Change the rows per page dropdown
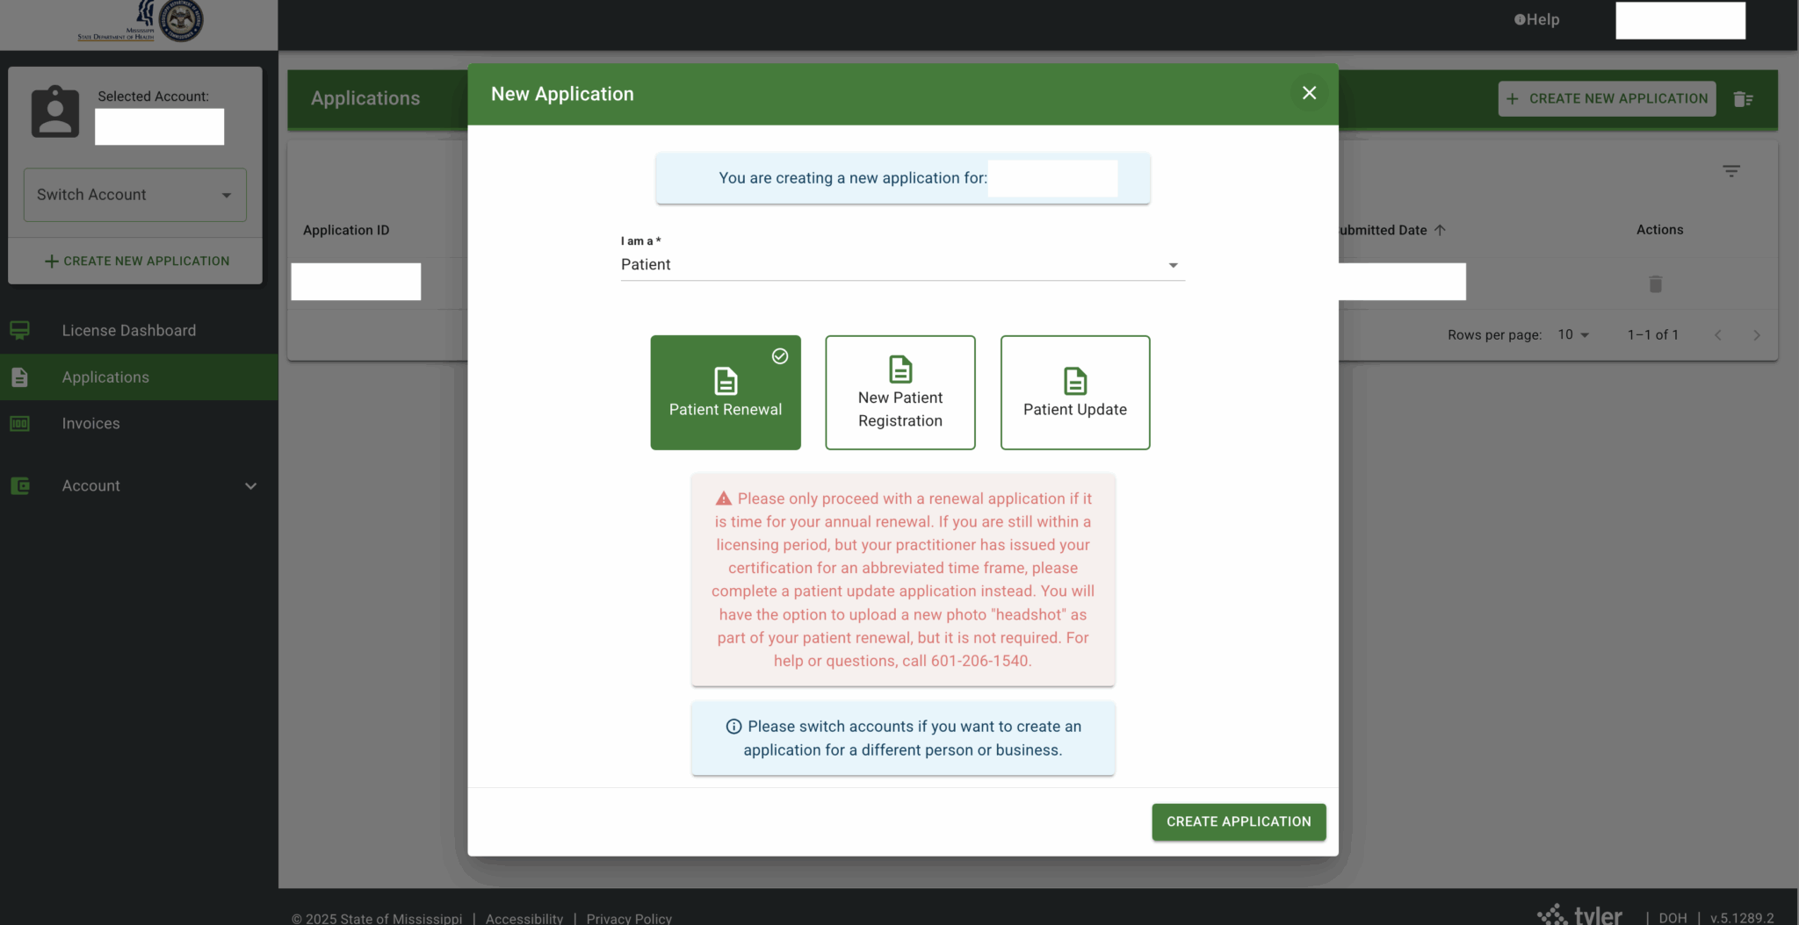This screenshot has width=1799, height=925. (1573, 335)
